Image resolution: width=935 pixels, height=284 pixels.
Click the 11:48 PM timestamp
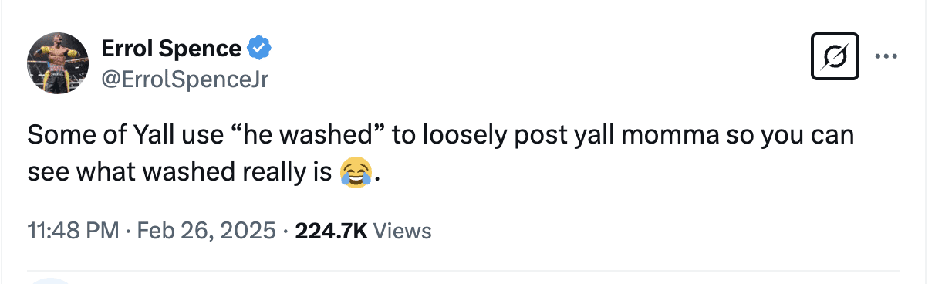73,231
